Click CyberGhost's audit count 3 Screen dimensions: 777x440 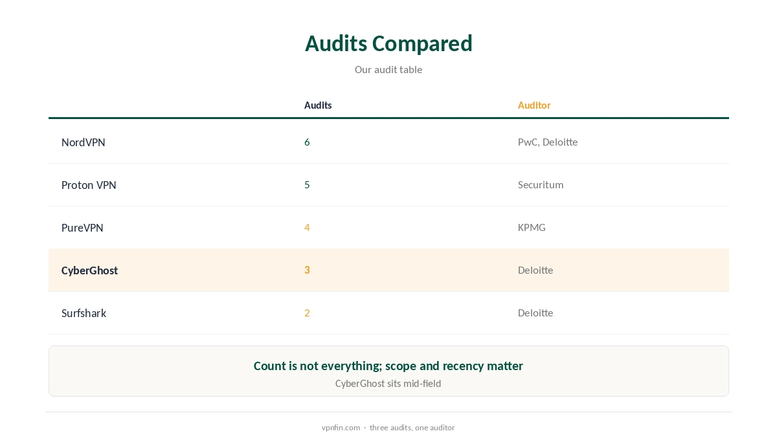click(x=307, y=270)
